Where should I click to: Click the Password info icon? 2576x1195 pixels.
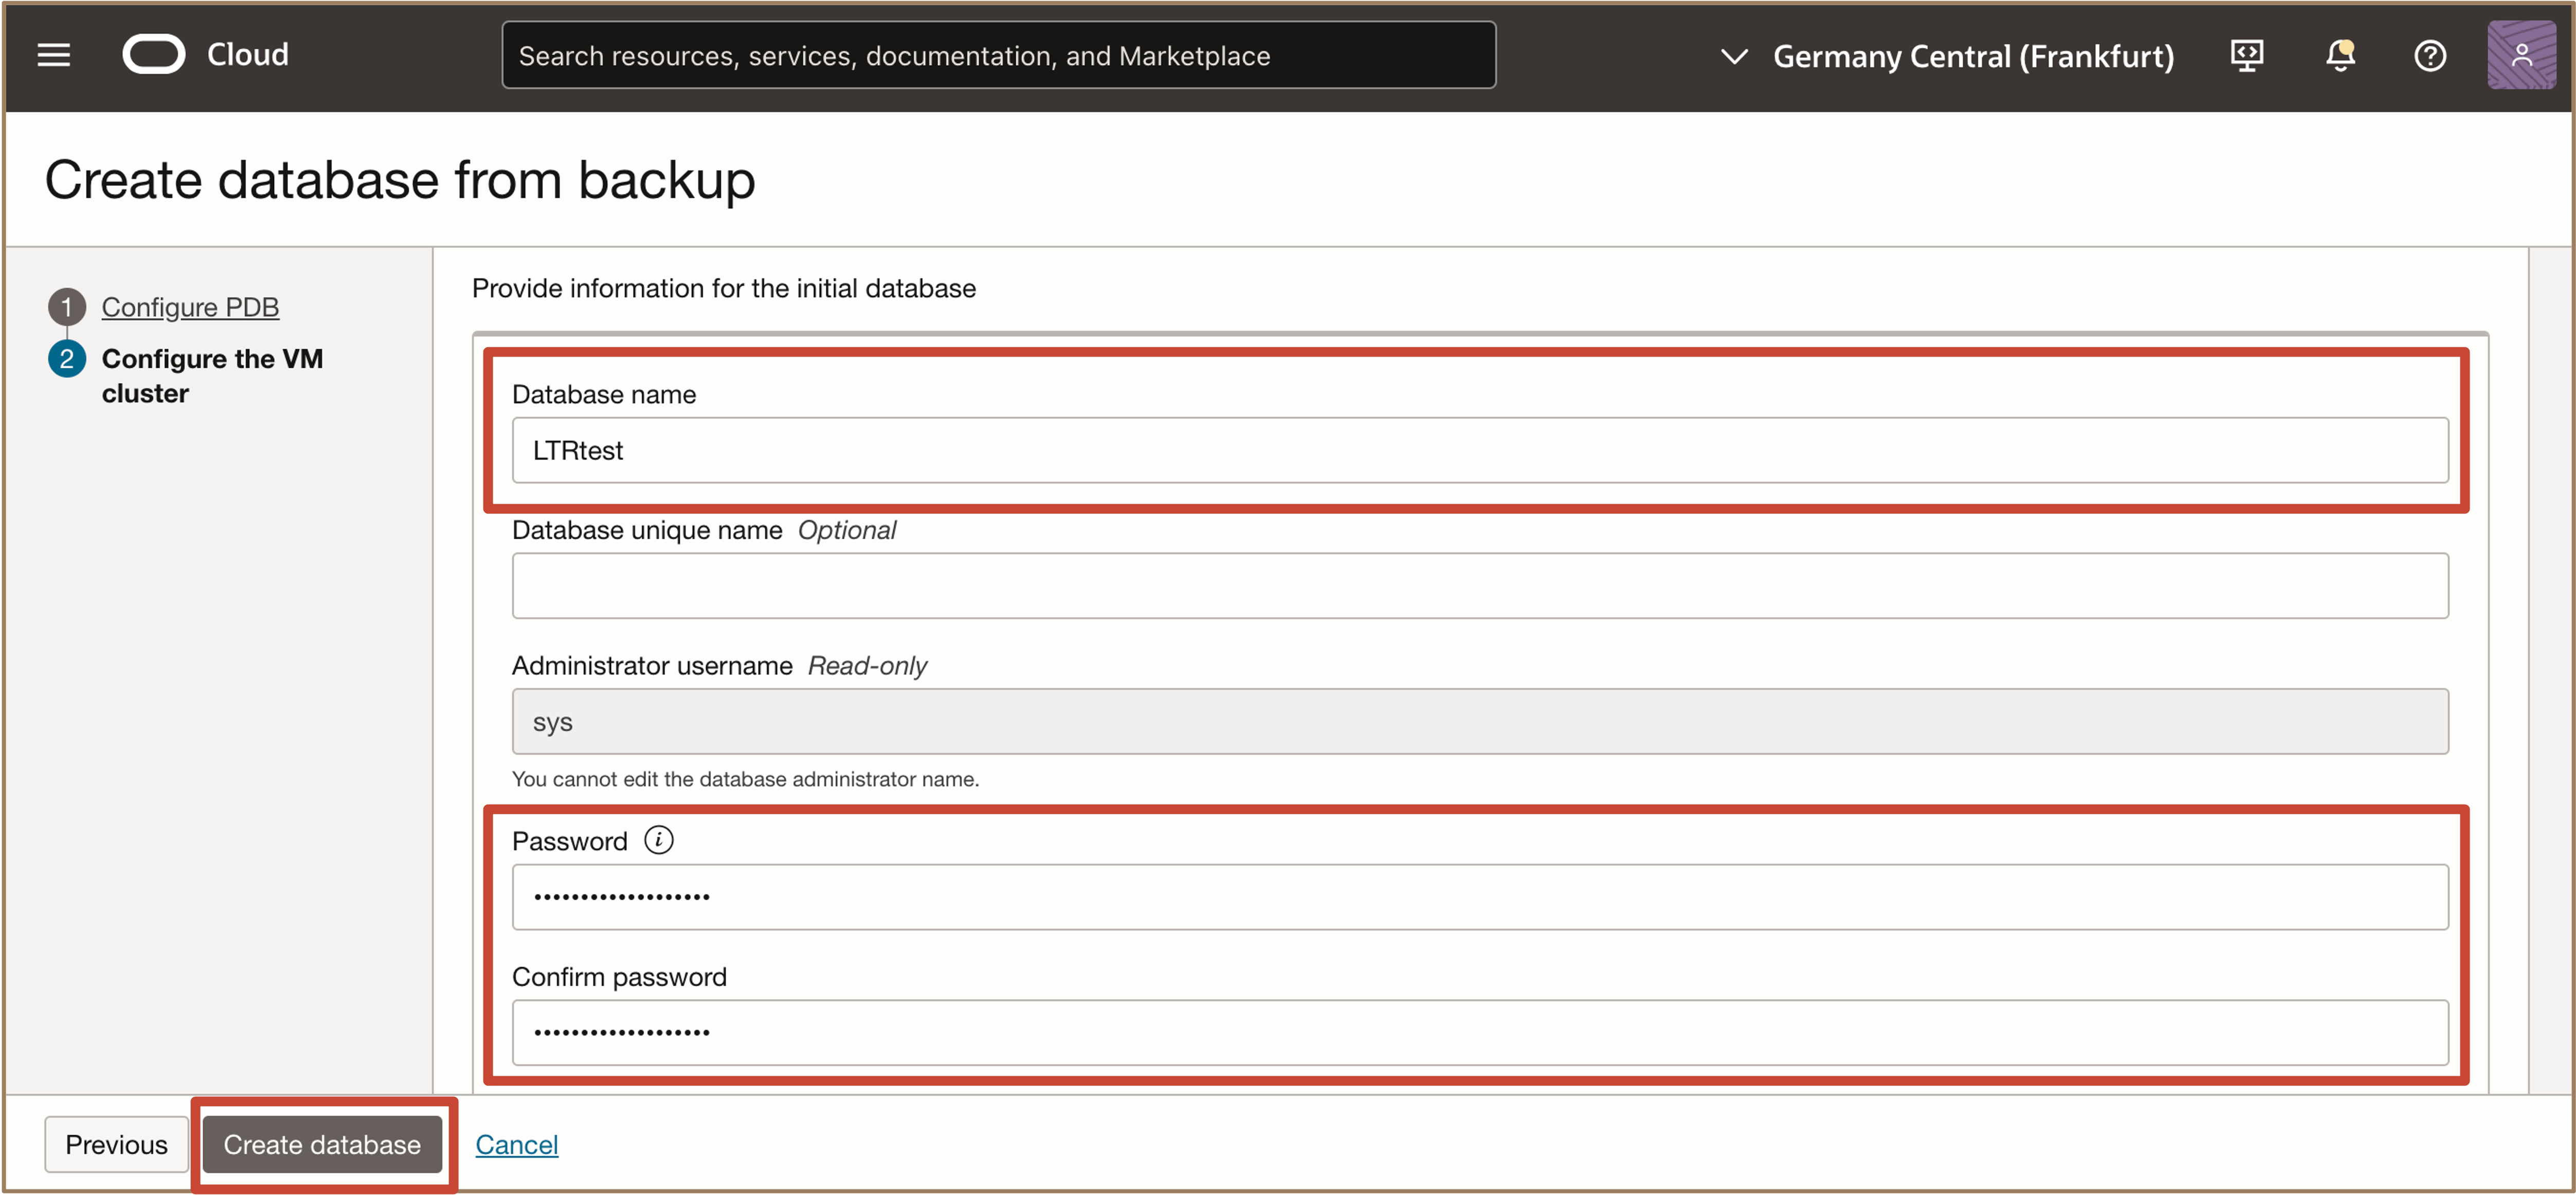(658, 840)
